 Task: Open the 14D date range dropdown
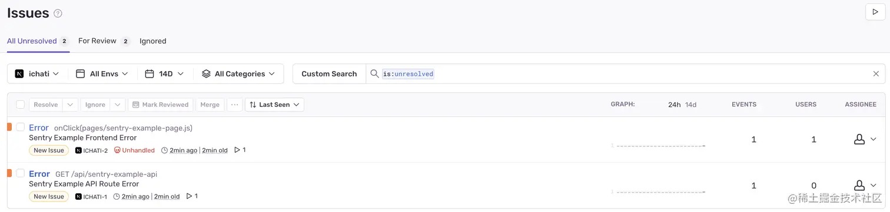click(165, 74)
